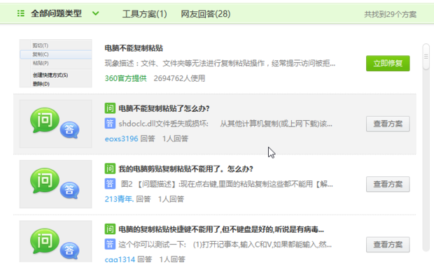Expand the 全部问题类型 dropdown arrow
Image resolution: width=434 pixels, height=267 pixels.
[x=95, y=13]
